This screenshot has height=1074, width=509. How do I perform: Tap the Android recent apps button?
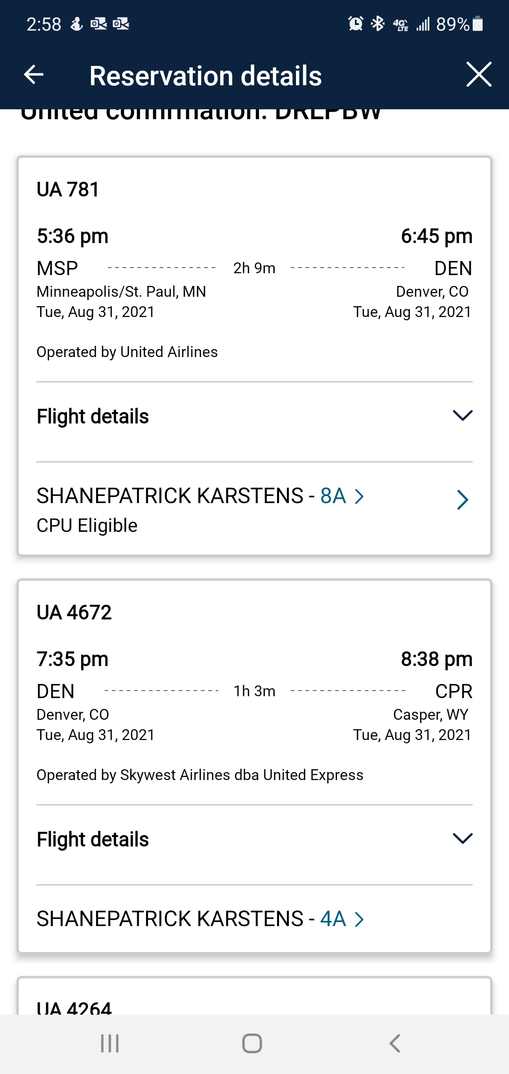110,1043
